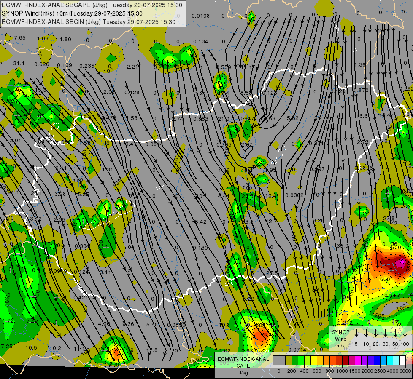Click the SBCAPE title line at top
The width and height of the screenshot is (413, 379).
[x=92, y=5]
